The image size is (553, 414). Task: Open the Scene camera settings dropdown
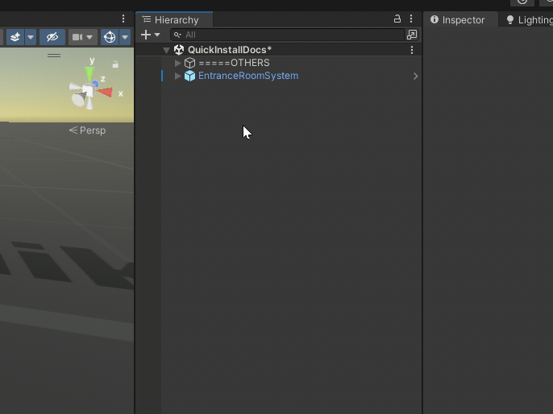[83, 37]
